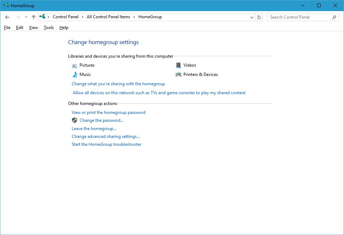The height and width of the screenshot is (235, 344).
Task: Click the refresh icon in the address bar
Action: (x=259, y=17)
